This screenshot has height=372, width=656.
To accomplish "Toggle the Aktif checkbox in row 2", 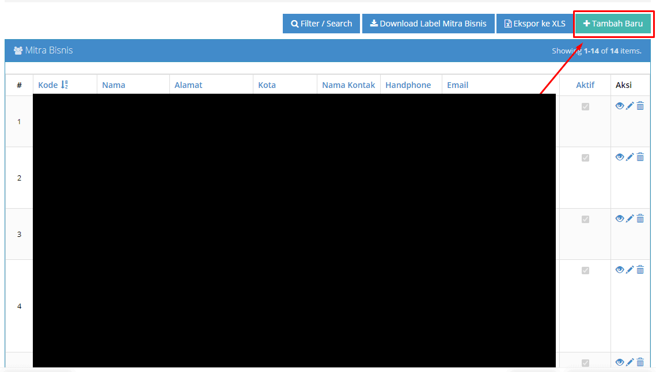I will tap(585, 158).
